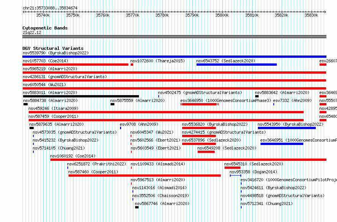Select the black nsv5883011 variant bar
Image resolution: width=337 pixels, height=222 pixels.
click(81, 96)
